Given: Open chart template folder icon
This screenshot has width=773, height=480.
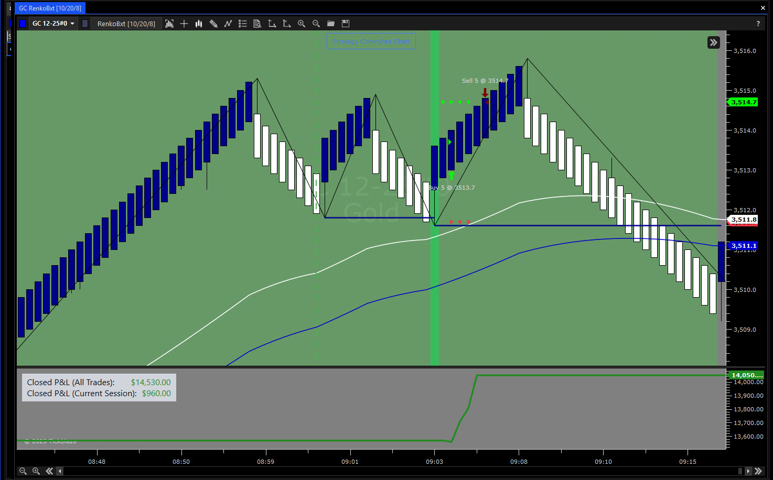Looking at the screenshot, I should point(331,24).
